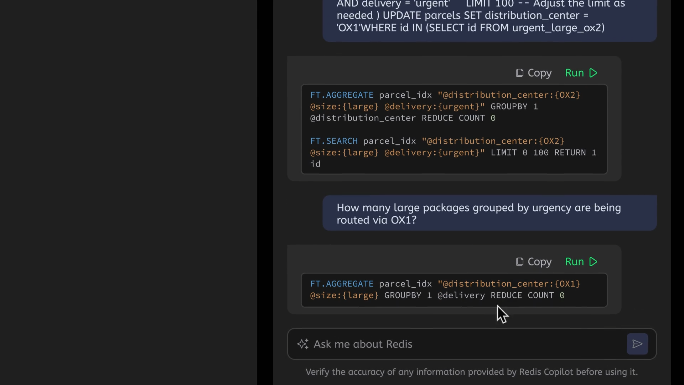This screenshot has height=385, width=684.
Task: Click the Redis Copilot accuracy disclaimer text
Action: [472, 372]
